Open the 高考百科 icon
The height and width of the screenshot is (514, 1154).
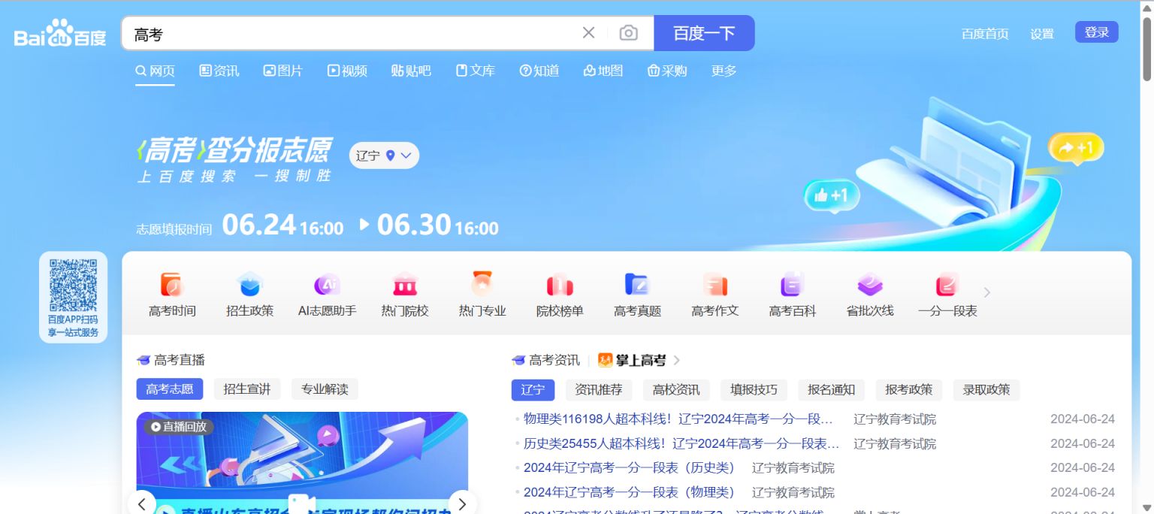[x=793, y=295]
